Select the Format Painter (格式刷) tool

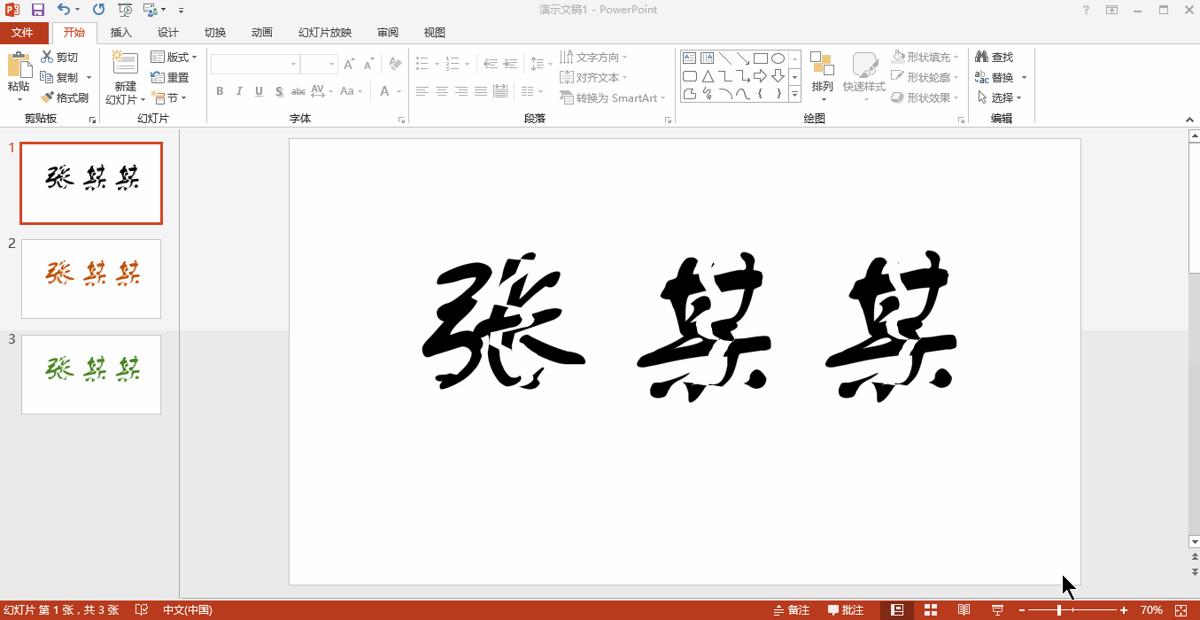tap(65, 97)
